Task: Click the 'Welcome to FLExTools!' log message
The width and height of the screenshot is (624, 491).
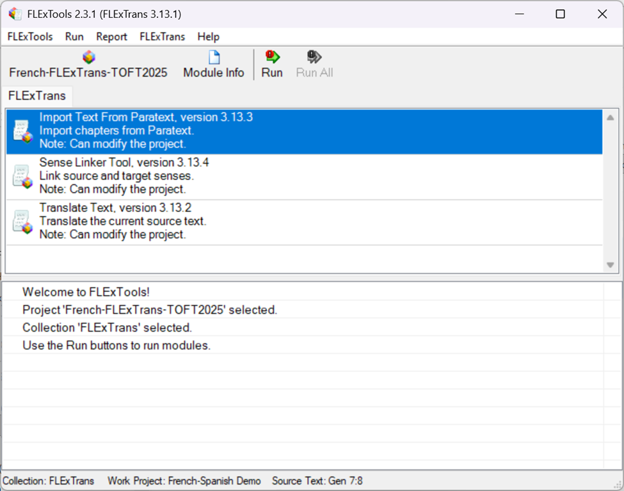Action: [x=86, y=292]
